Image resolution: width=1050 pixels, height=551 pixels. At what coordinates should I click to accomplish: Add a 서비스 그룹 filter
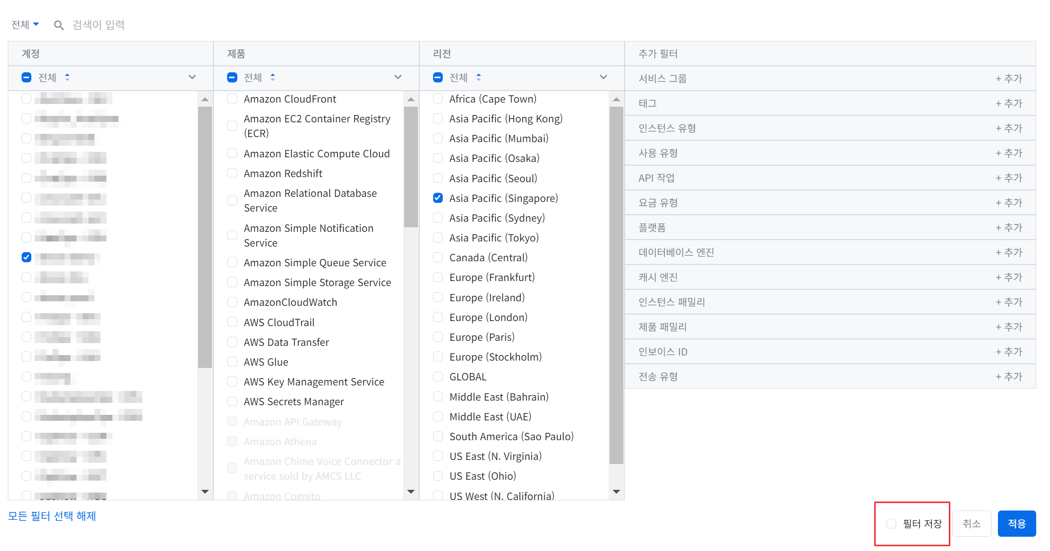pyautogui.click(x=1009, y=79)
